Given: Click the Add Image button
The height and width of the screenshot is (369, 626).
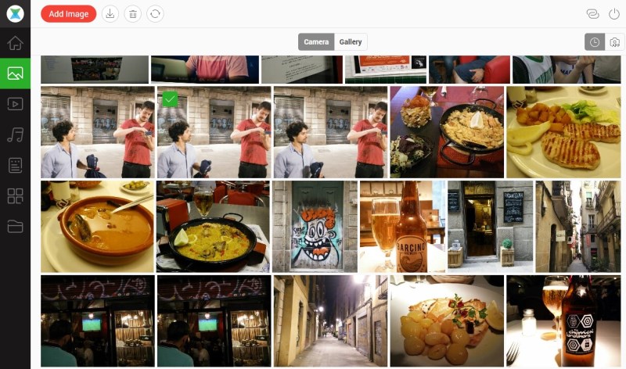Looking at the screenshot, I should [68, 14].
